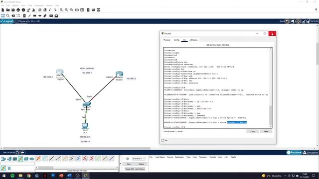Click the Add Simple PDU envelope icon
This screenshot has width=319, height=179.
[51, 15]
